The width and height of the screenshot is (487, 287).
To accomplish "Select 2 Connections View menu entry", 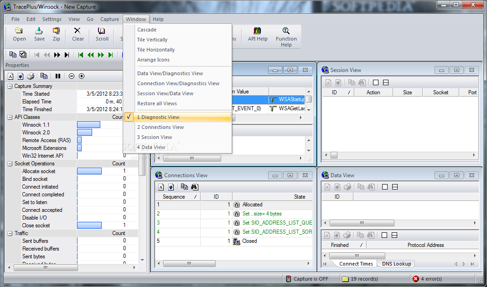I will click(x=178, y=127).
